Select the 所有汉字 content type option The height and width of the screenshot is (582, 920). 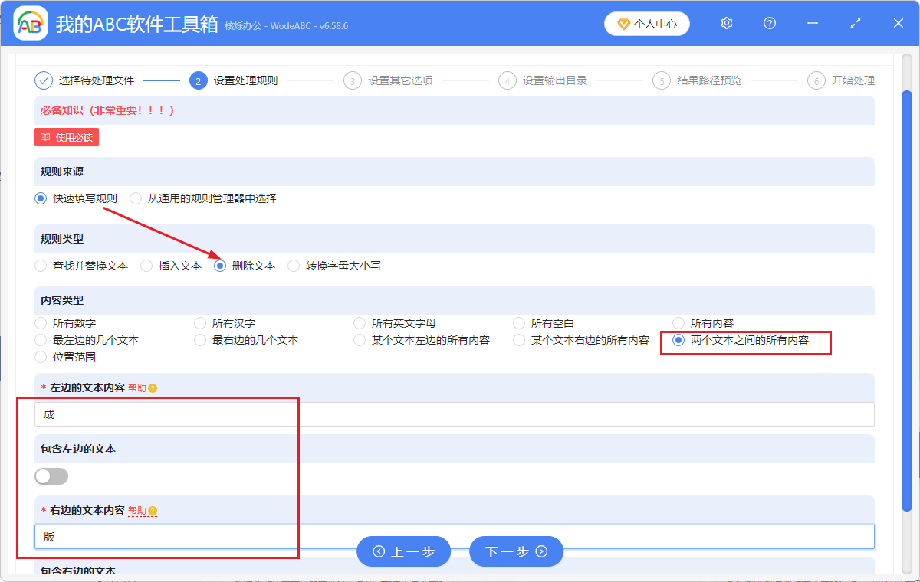coord(199,322)
